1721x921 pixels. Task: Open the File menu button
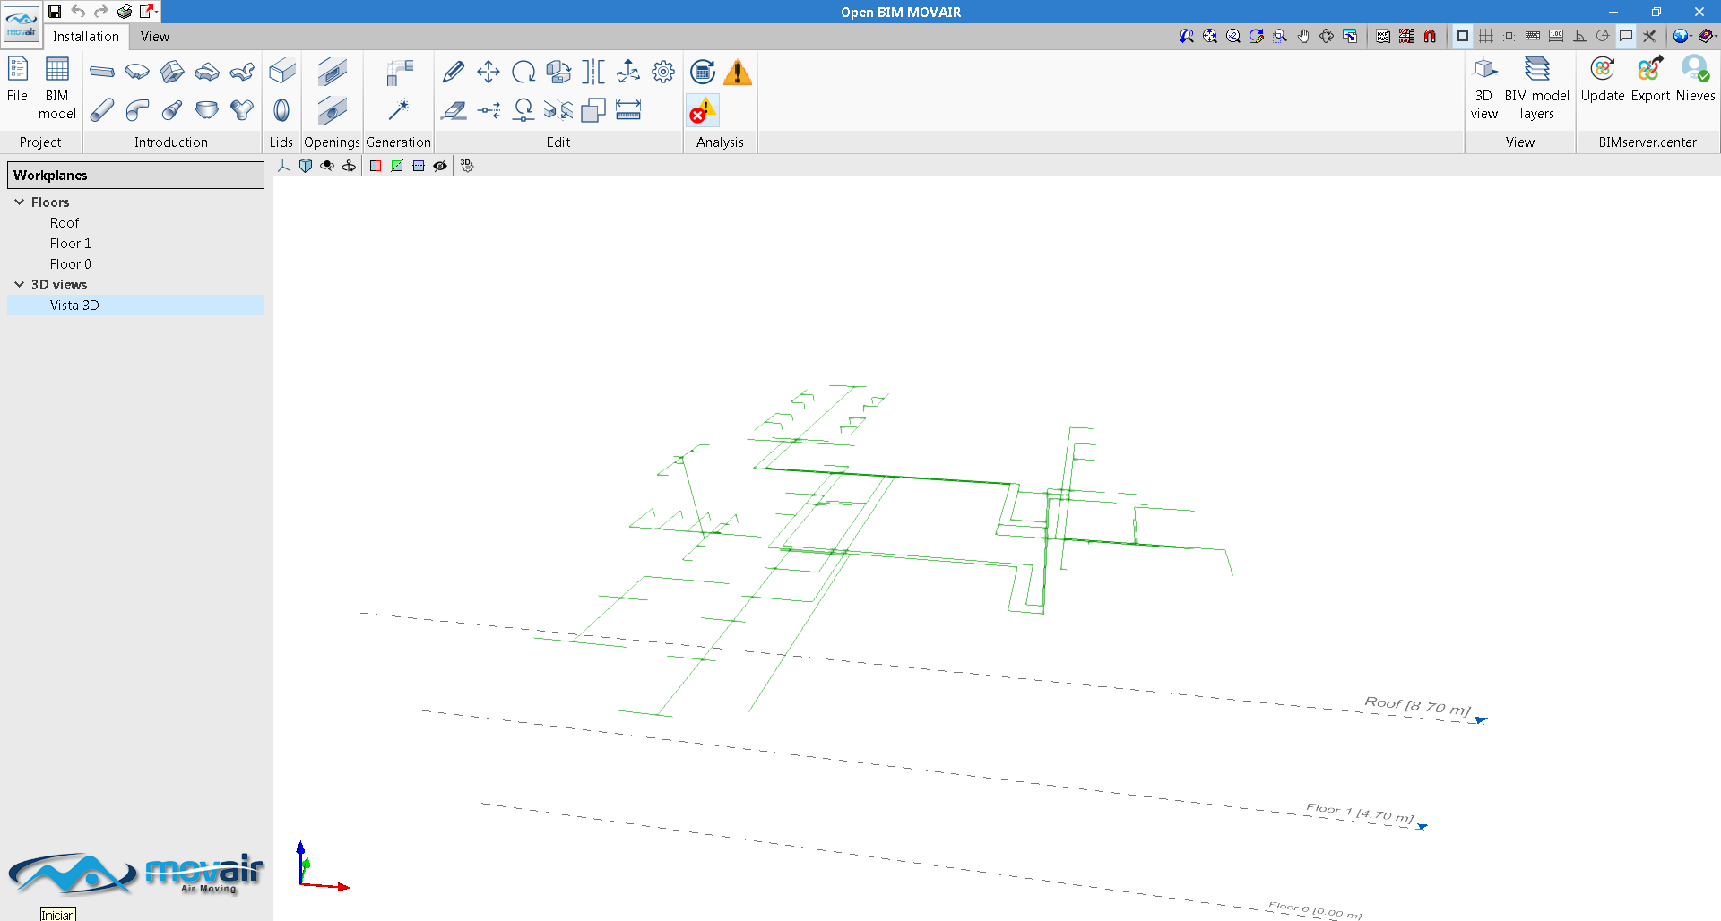[17, 81]
